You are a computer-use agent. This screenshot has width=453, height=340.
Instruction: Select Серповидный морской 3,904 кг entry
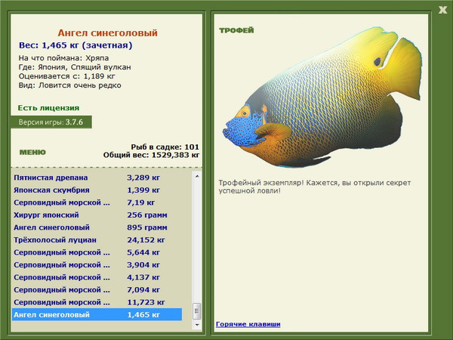[x=97, y=264]
